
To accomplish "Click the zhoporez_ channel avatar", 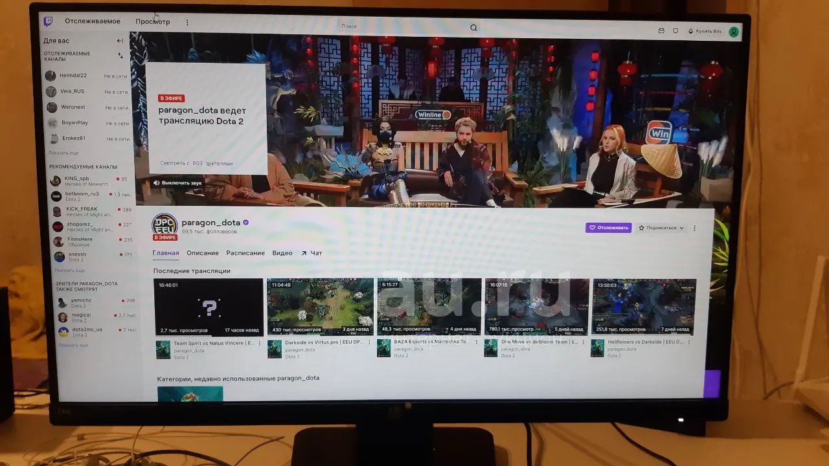I will click(58, 227).
